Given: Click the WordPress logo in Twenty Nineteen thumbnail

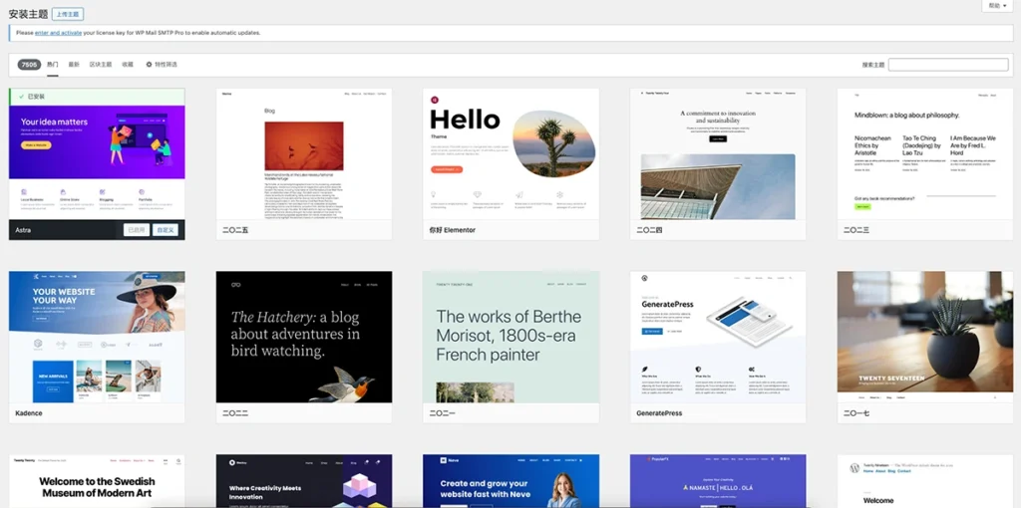Looking at the screenshot, I should click(x=854, y=468).
